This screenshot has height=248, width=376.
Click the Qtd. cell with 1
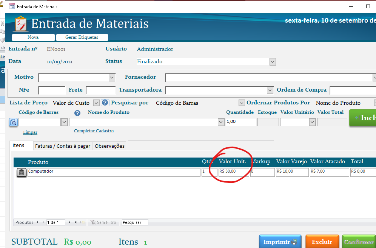click(x=210, y=172)
